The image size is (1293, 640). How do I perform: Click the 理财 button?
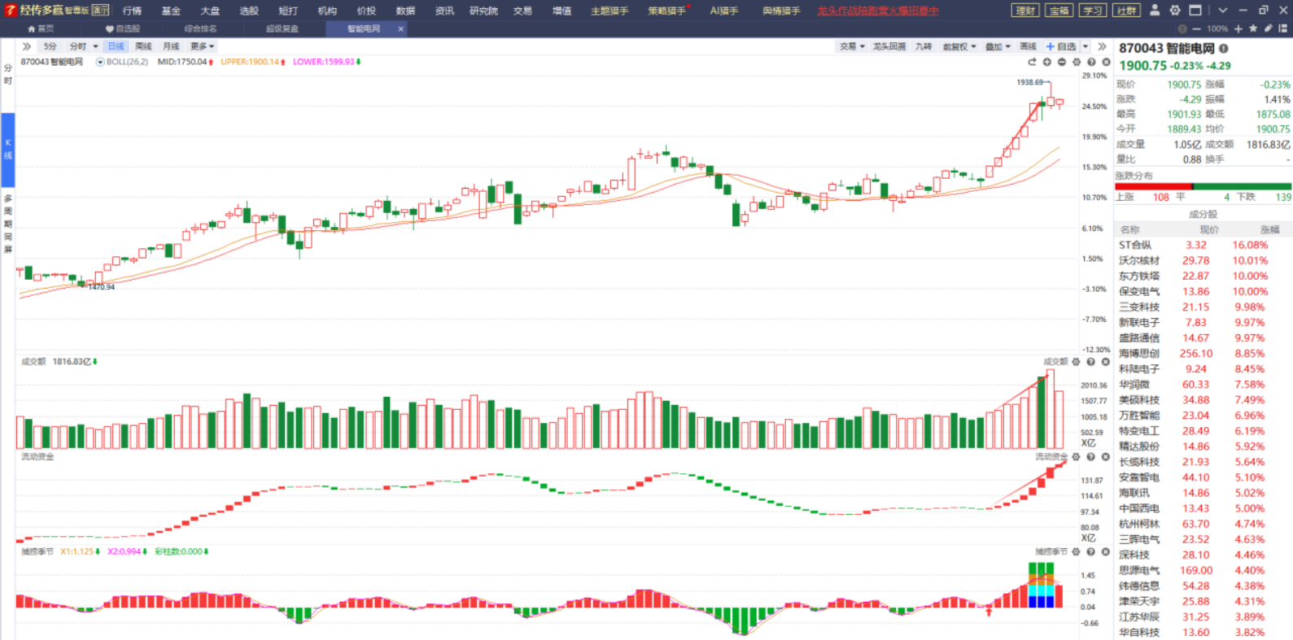(x=1025, y=11)
